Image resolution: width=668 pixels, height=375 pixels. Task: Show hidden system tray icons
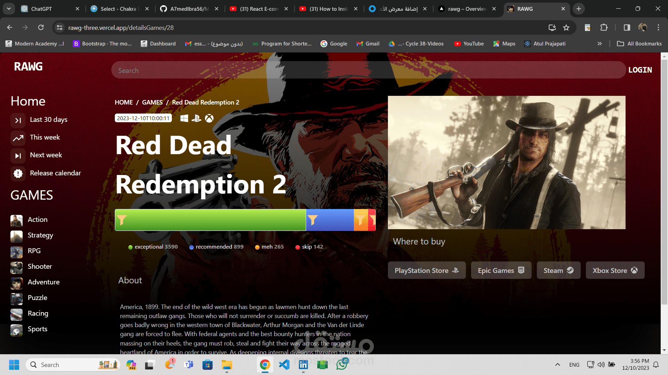(557, 365)
